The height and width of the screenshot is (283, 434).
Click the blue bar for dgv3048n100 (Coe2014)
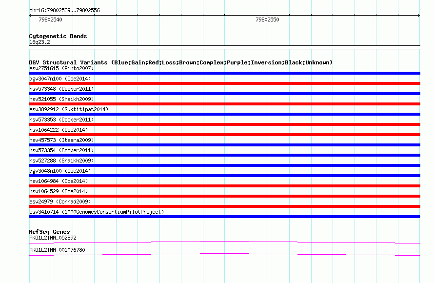(x=224, y=176)
